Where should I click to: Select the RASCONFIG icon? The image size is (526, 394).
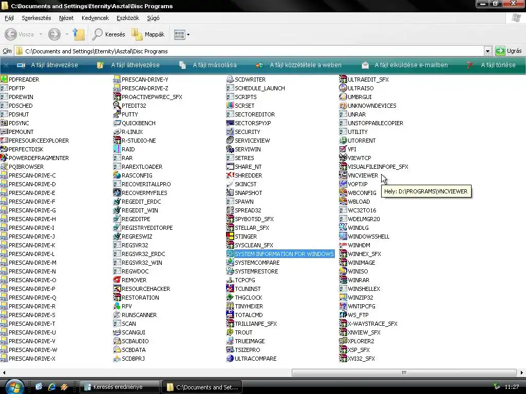[x=117, y=175]
